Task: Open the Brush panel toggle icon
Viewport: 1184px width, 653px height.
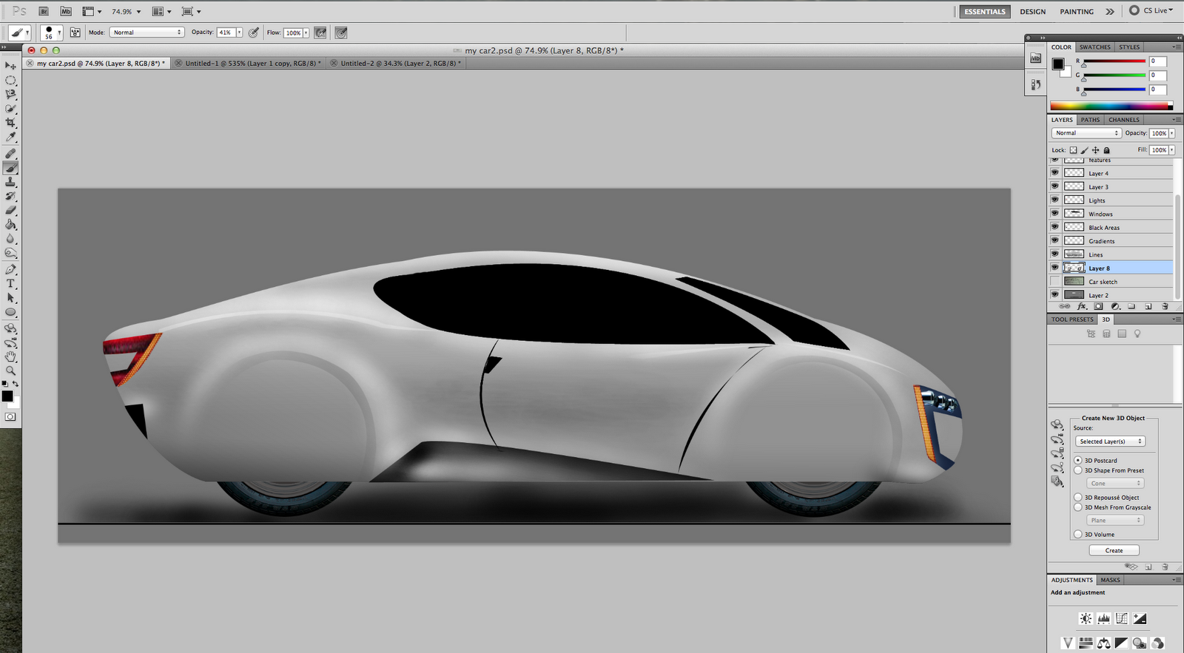Action: [75, 33]
